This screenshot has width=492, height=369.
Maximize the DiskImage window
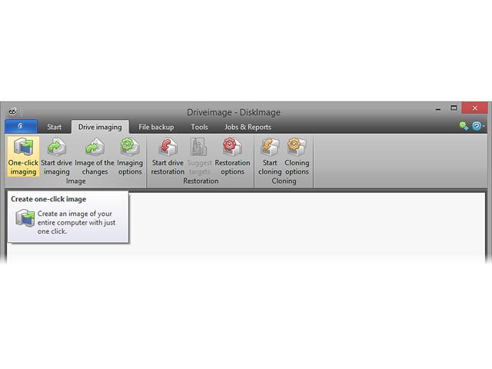coord(454,108)
